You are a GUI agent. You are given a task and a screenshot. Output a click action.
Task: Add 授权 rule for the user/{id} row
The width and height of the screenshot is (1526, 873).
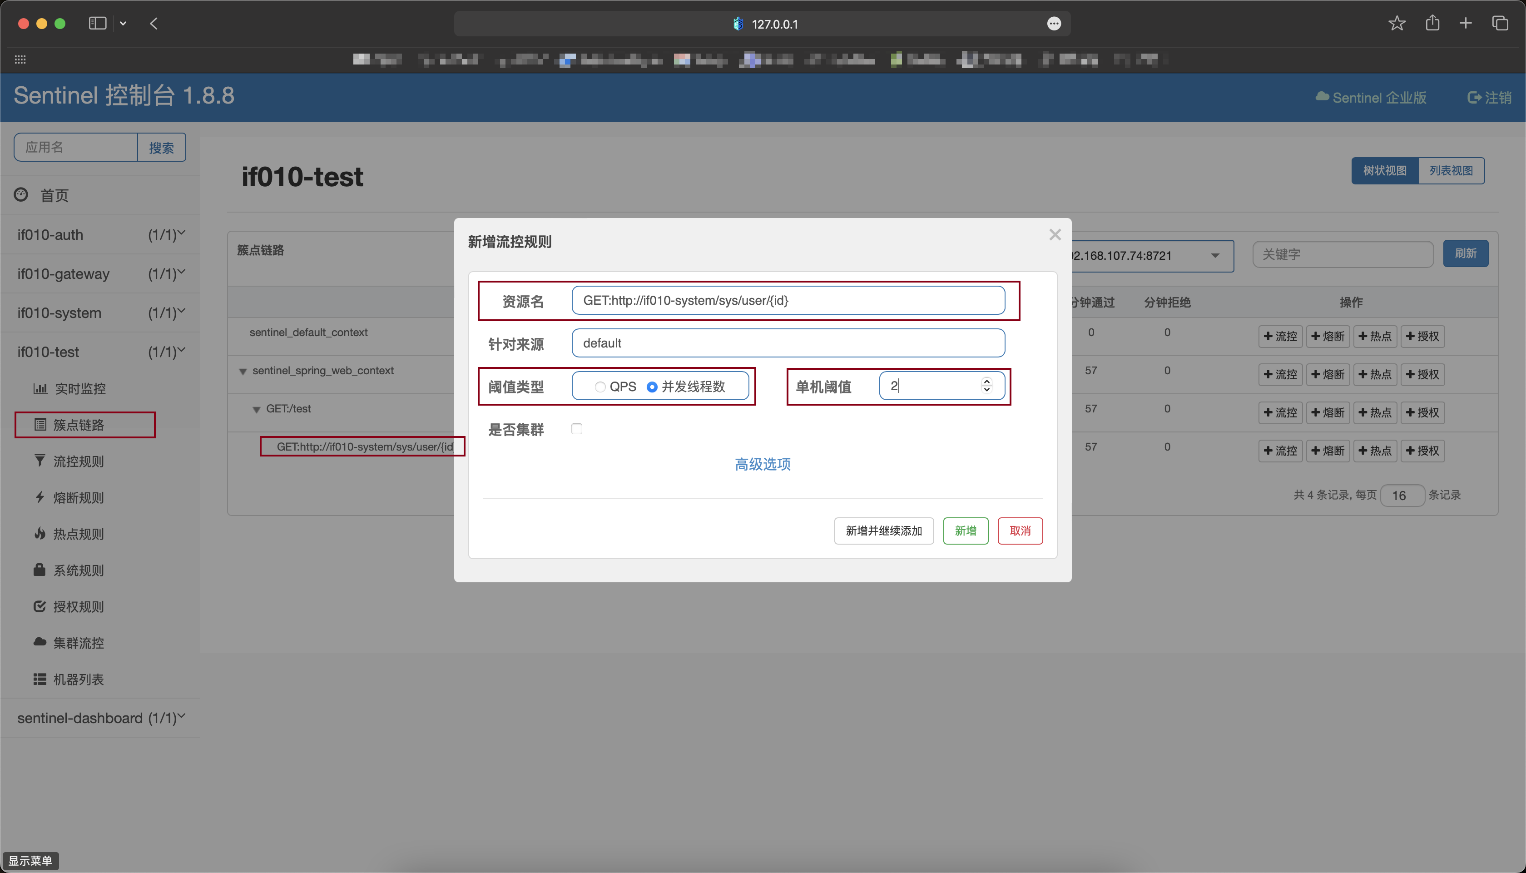(x=1422, y=451)
